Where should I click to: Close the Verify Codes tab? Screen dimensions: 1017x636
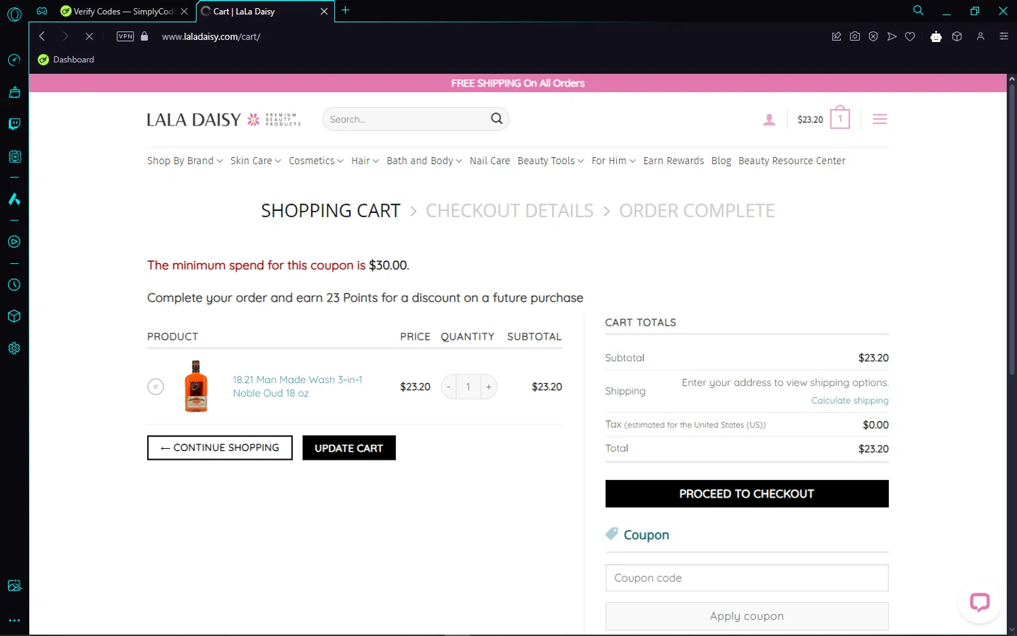click(184, 12)
